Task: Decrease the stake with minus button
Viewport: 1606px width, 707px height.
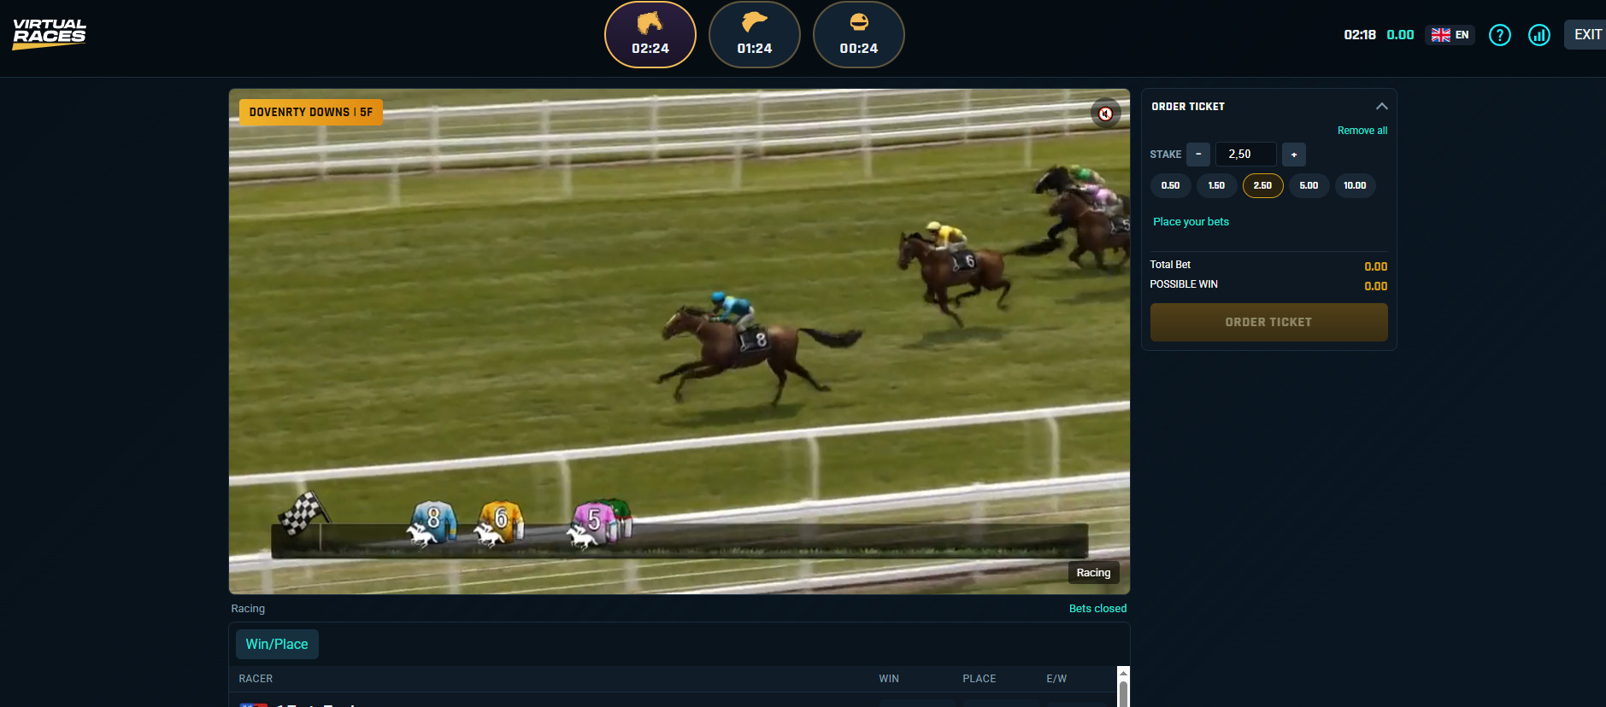Action: click(1198, 155)
